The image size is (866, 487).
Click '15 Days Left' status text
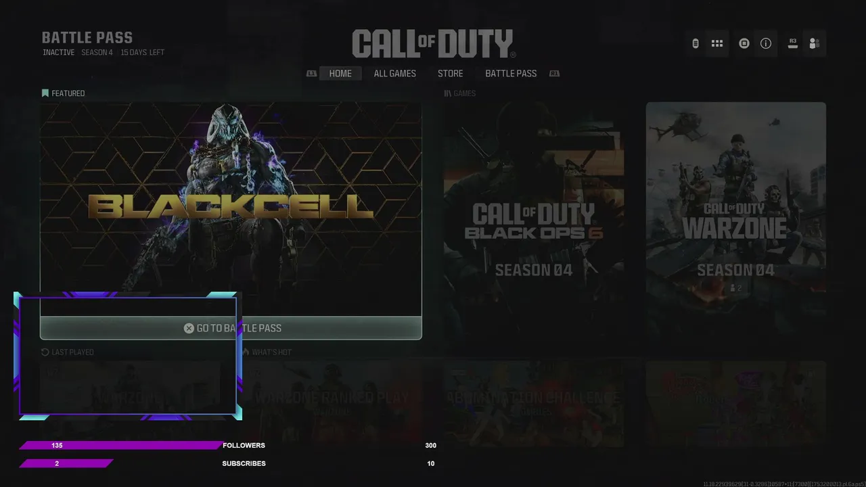tap(143, 52)
